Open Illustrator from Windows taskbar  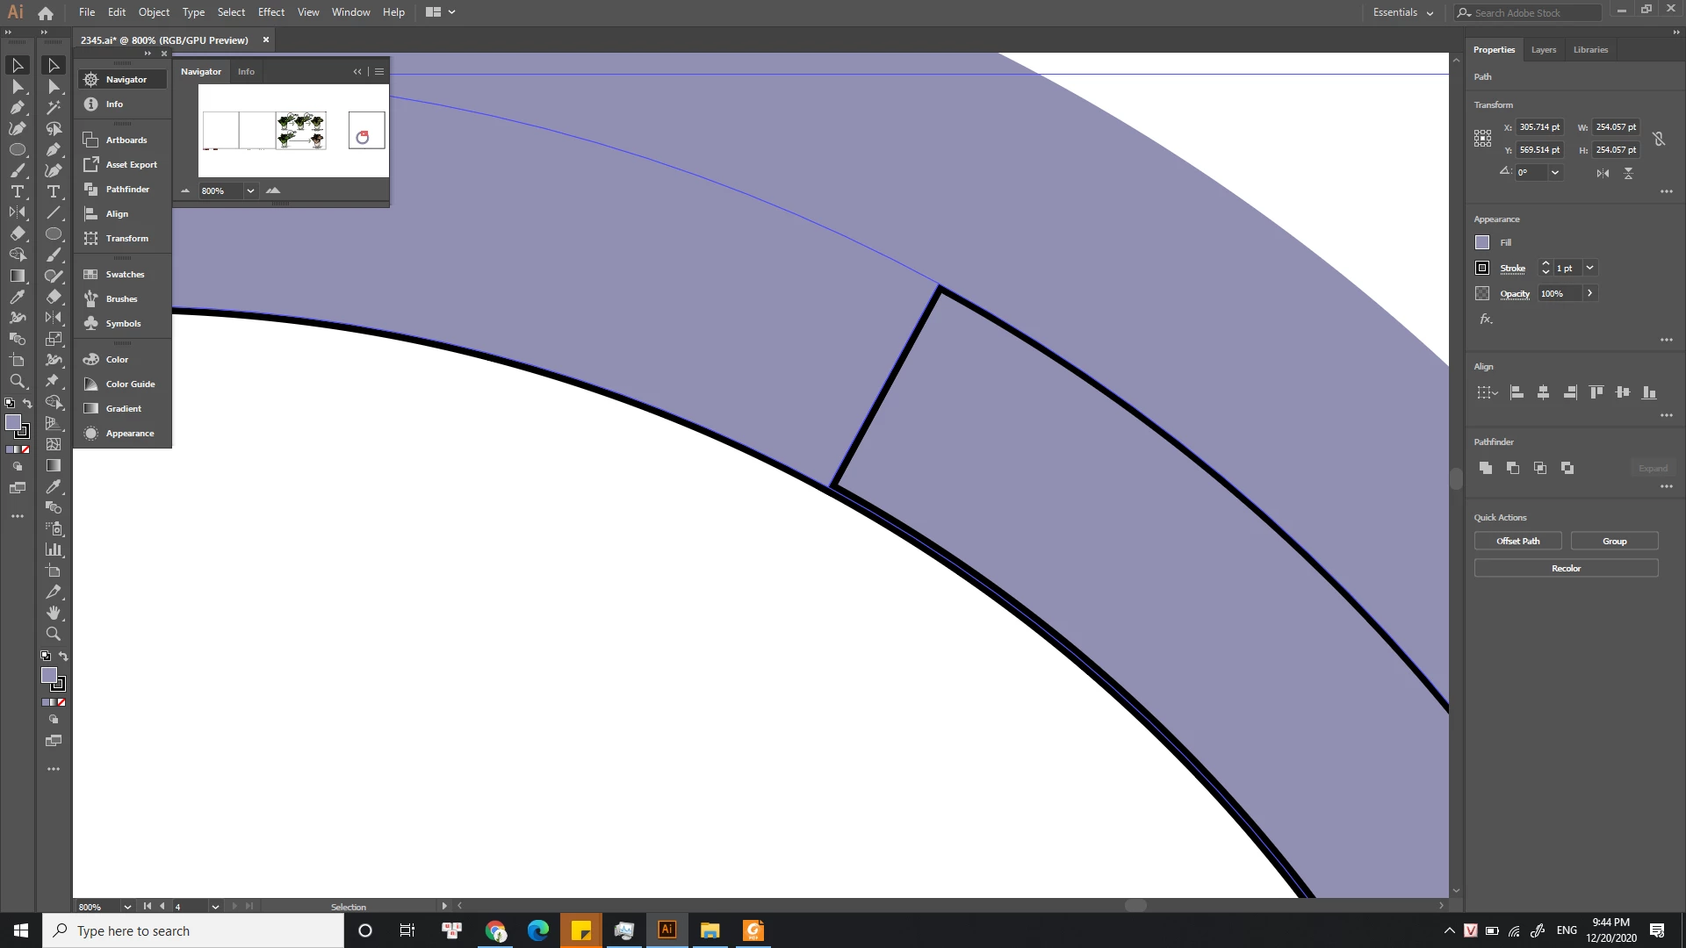pyautogui.click(x=666, y=930)
